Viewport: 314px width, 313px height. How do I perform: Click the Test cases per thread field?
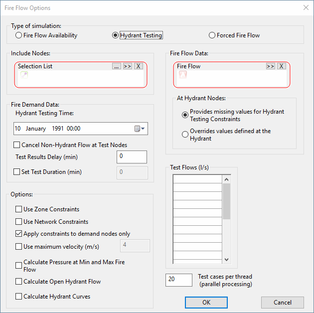[178, 280]
